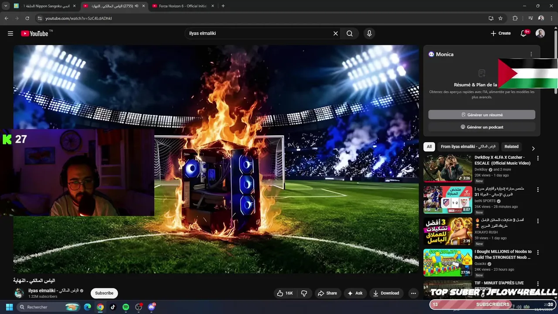Open options for XOKAYO RUSH video
The image size is (558, 314).
point(538,221)
